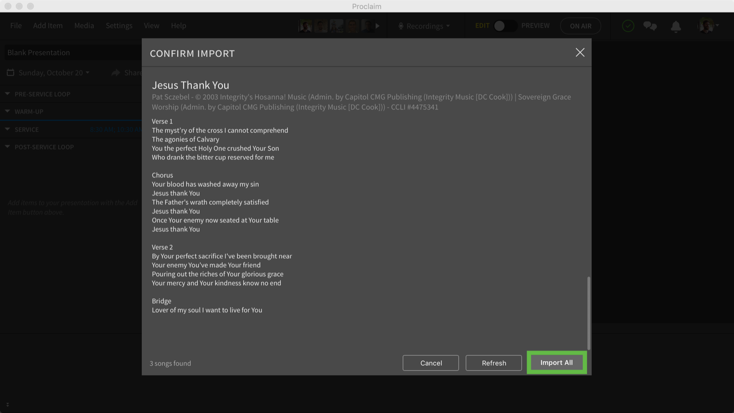Click the Import All button
734x413 pixels.
pyautogui.click(x=556, y=363)
